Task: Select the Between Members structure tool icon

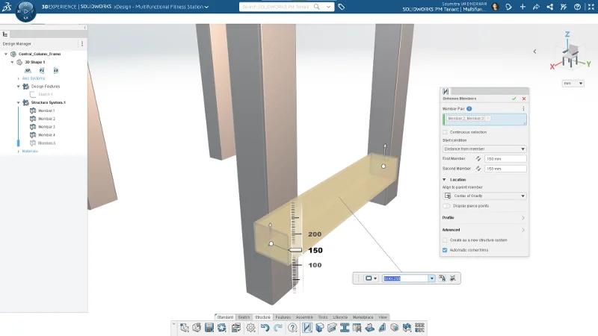Action: pos(307,328)
